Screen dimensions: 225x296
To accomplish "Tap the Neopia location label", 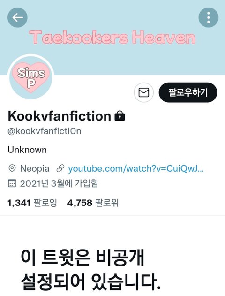I will coord(35,168).
